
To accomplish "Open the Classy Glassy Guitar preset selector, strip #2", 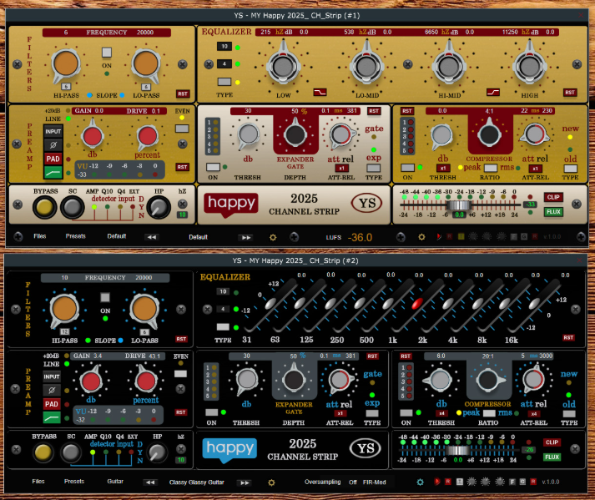I will (197, 482).
